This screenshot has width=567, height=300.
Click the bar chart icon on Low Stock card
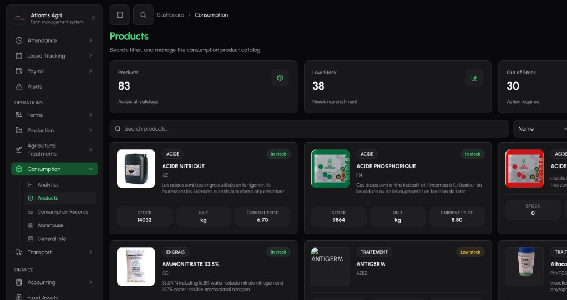click(474, 78)
